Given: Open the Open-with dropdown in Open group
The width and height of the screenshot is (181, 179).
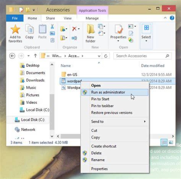Looking at the screenshot, I should point(135,26).
